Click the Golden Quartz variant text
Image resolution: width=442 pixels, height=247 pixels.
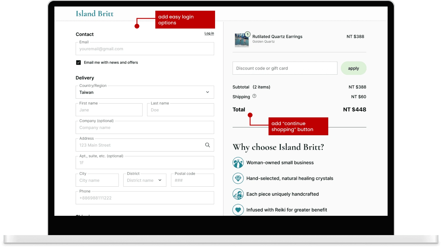tap(263, 42)
